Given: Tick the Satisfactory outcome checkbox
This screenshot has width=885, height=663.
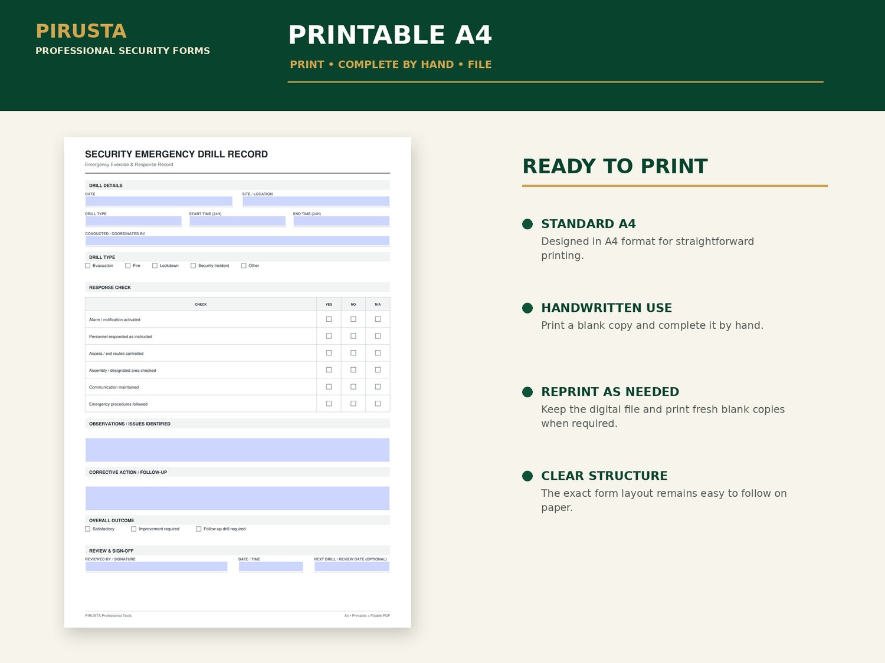Looking at the screenshot, I should (88, 529).
